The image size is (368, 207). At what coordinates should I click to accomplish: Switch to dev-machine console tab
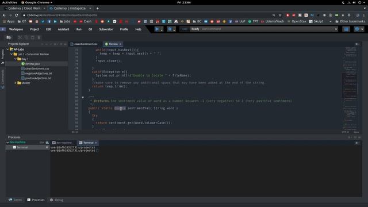click(62, 143)
